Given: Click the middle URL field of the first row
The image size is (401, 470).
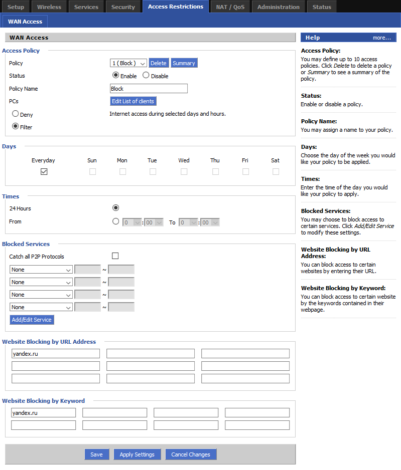Looking at the screenshot, I should 151,354.
